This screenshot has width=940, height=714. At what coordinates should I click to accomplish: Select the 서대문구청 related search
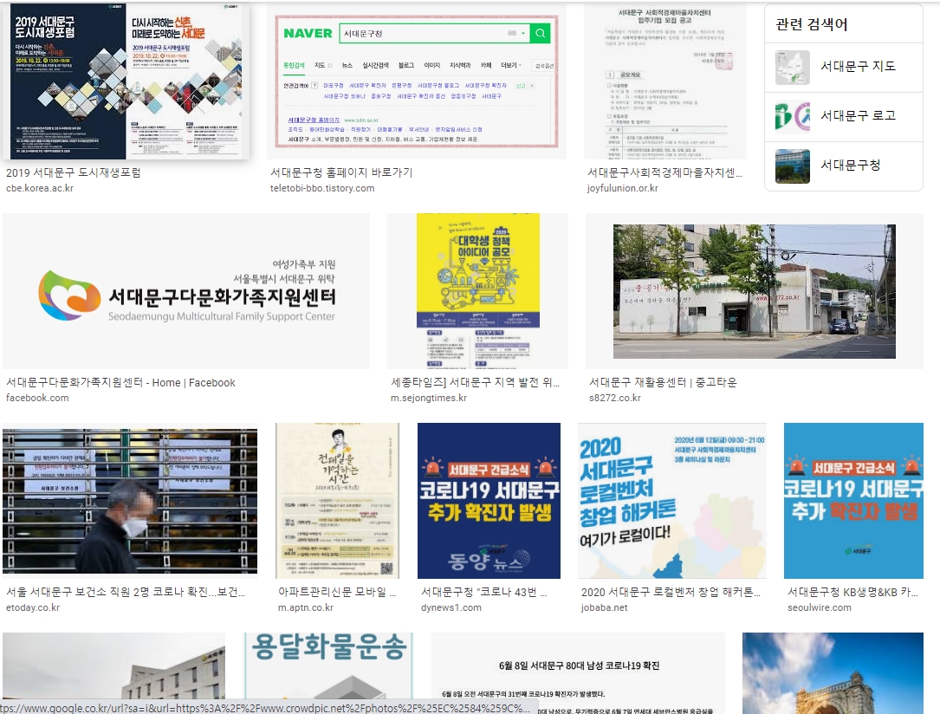pos(844,166)
